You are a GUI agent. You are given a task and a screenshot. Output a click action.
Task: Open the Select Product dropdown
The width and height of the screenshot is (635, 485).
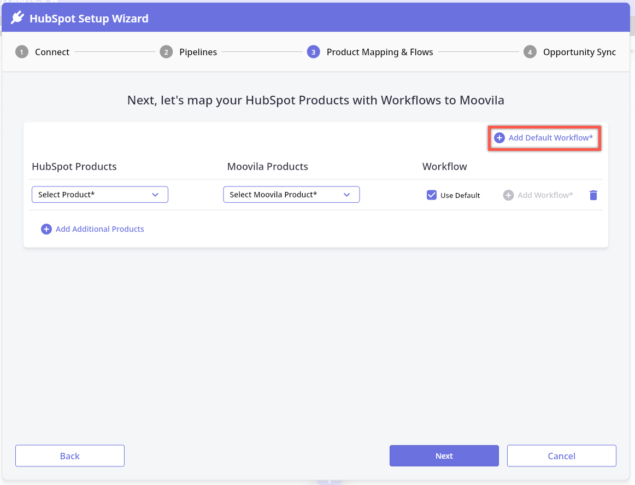[x=99, y=195]
